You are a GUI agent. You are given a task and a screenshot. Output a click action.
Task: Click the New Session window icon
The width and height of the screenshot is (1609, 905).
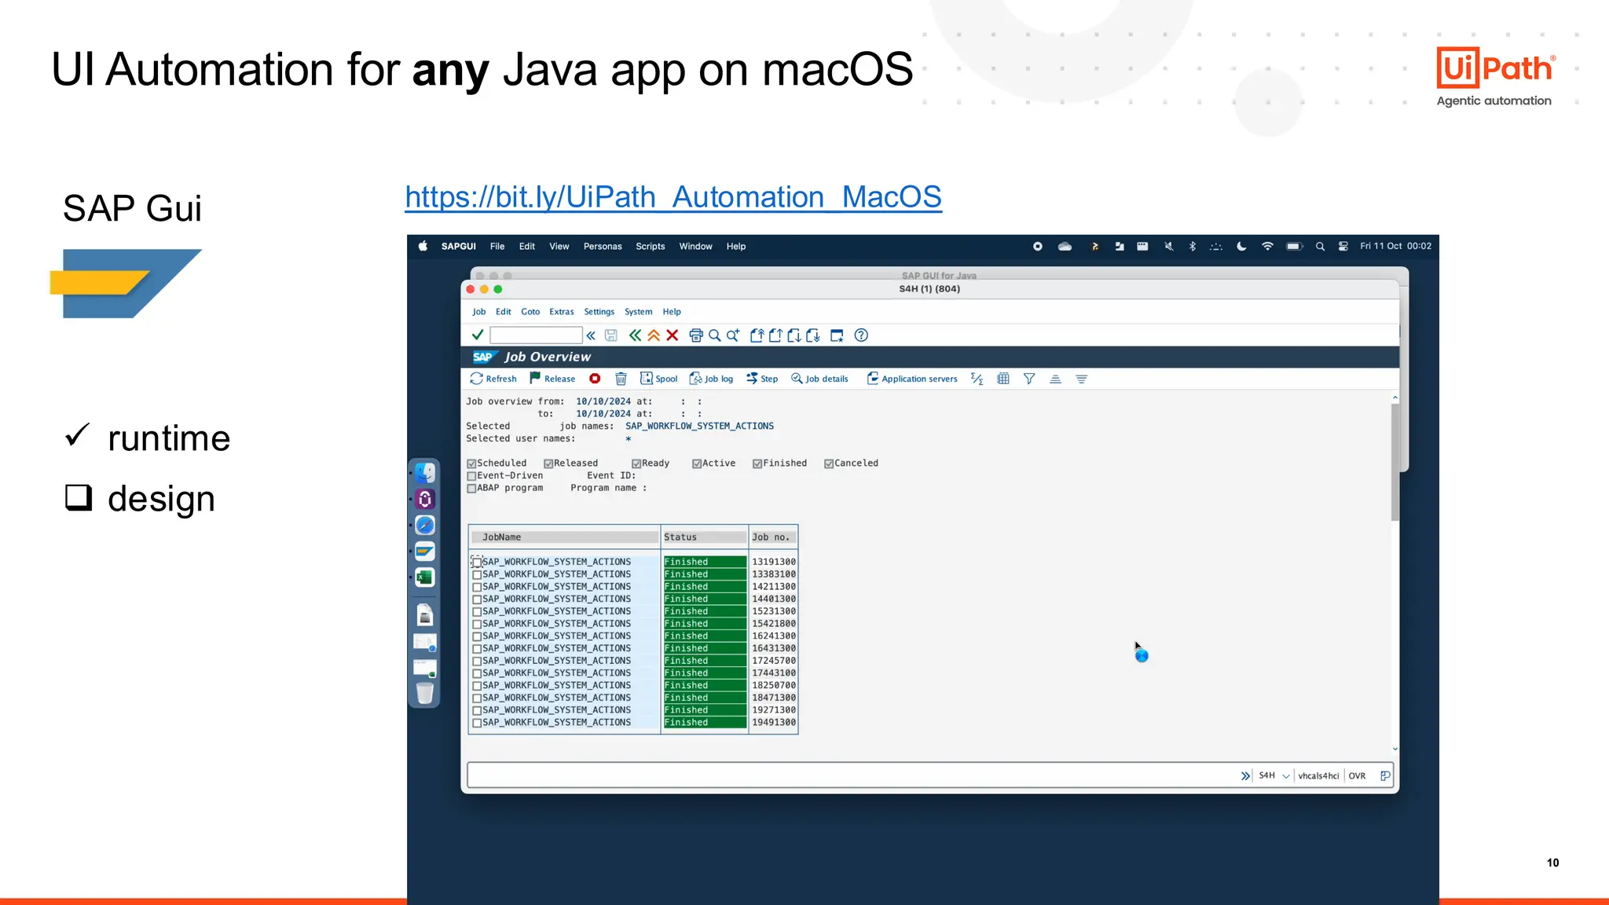pos(837,335)
